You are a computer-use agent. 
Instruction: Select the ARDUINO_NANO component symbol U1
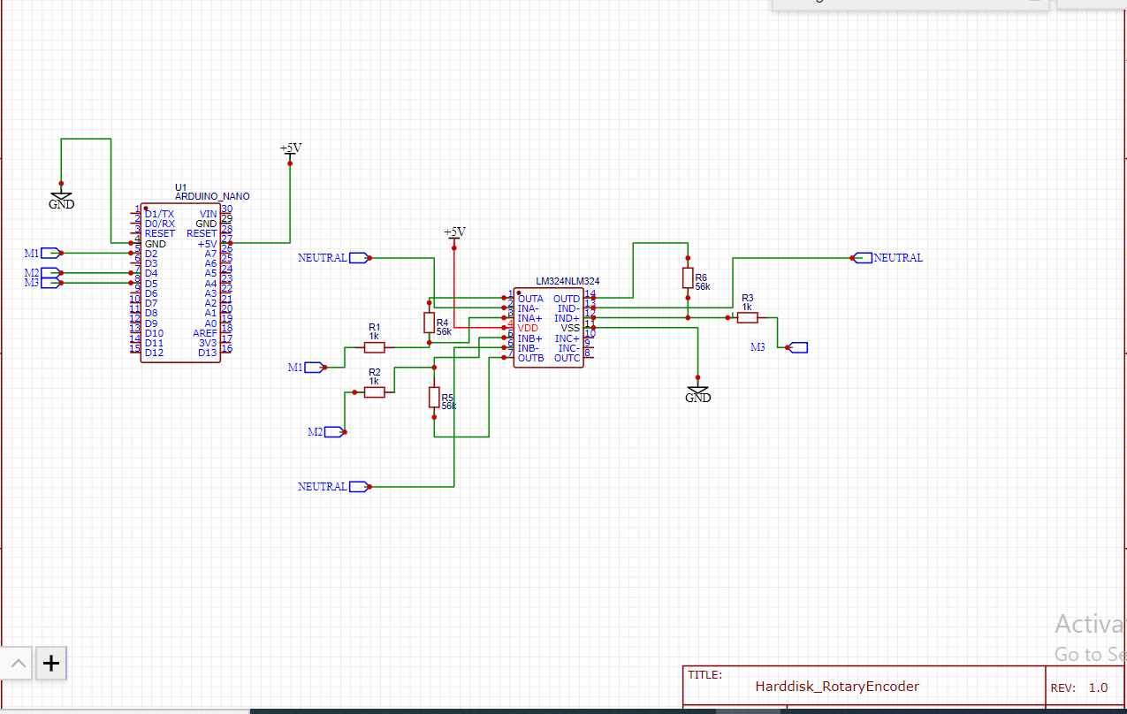[181, 283]
